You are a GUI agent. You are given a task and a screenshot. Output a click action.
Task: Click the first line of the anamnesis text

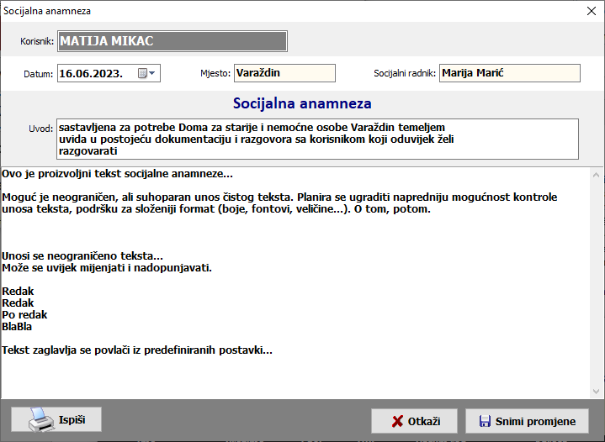tap(118, 175)
